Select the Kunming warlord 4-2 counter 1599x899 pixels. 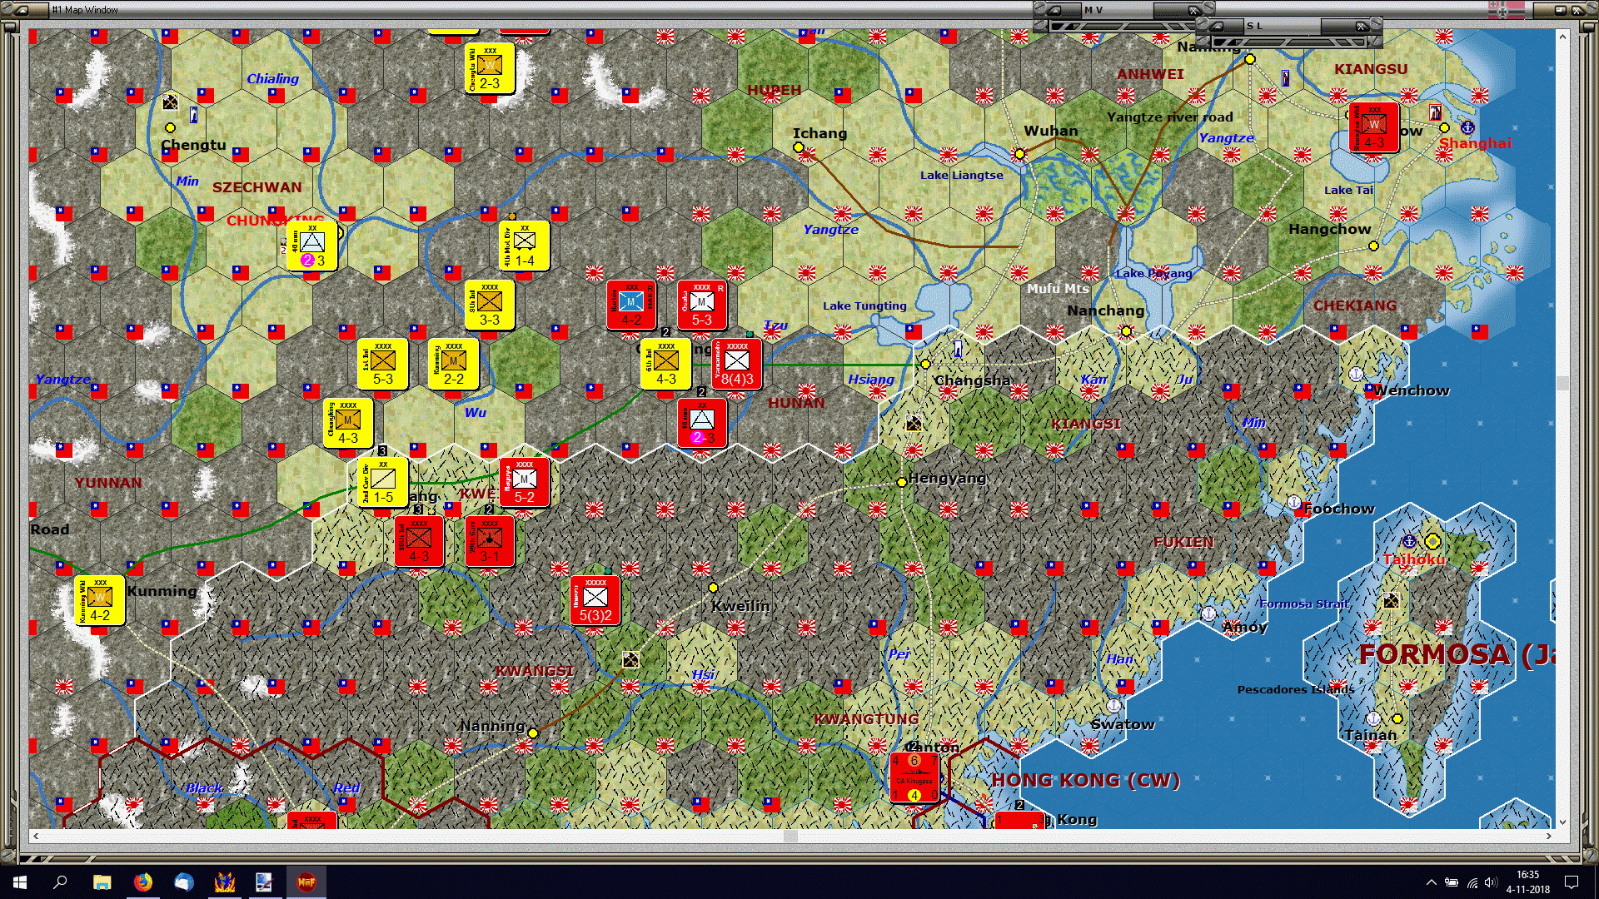[x=100, y=600]
